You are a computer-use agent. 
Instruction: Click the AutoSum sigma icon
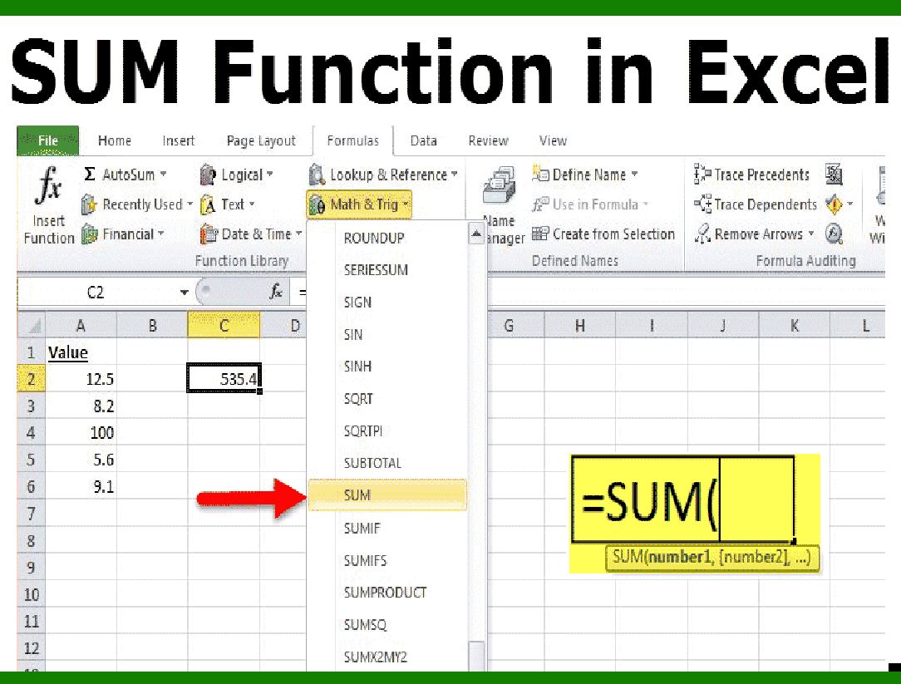pyautogui.click(x=90, y=174)
